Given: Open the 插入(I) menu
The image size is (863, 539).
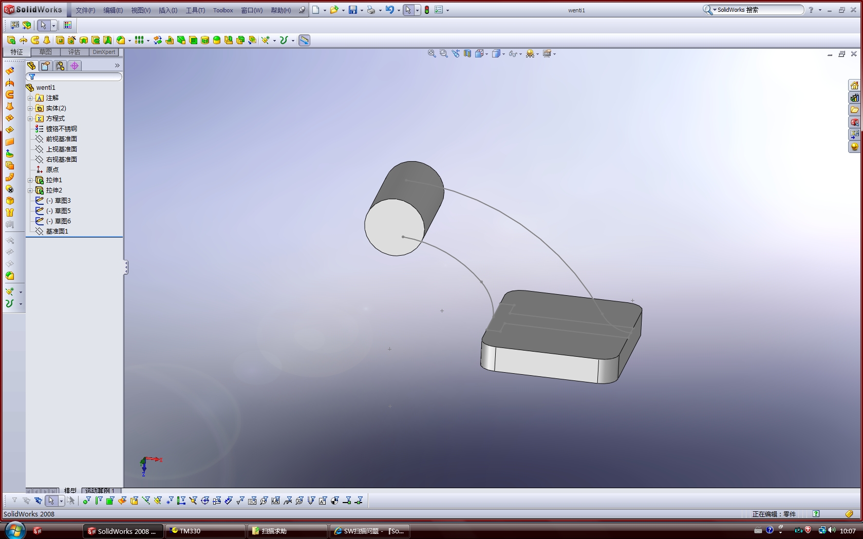Looking at the screenshot, I should (168, 10).
